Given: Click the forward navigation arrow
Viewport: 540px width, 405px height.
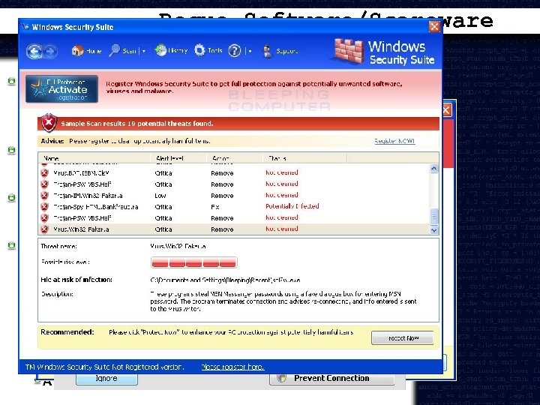Looking at the screenshot, I should (x=50, y=52).
